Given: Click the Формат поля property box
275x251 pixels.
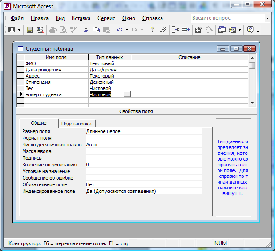Looking at the screenshot, I should click(144, 138).
